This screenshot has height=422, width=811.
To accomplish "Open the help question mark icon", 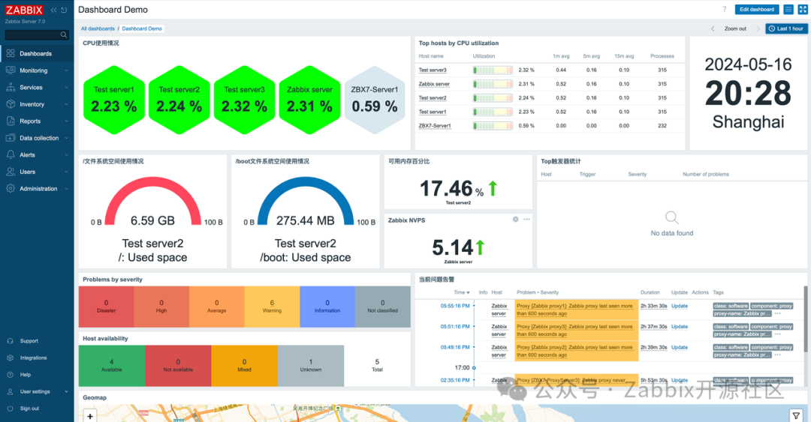I will click(x=724, y=9).
